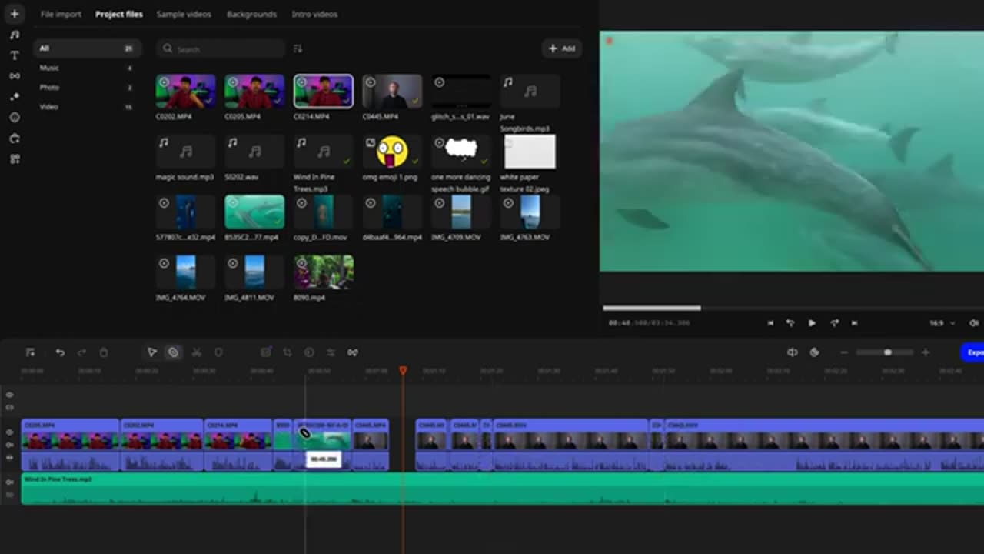The width and height of the screenshot is (984, 554).
Task: Delete selected clip with trash icon
Action: [104, 352]
